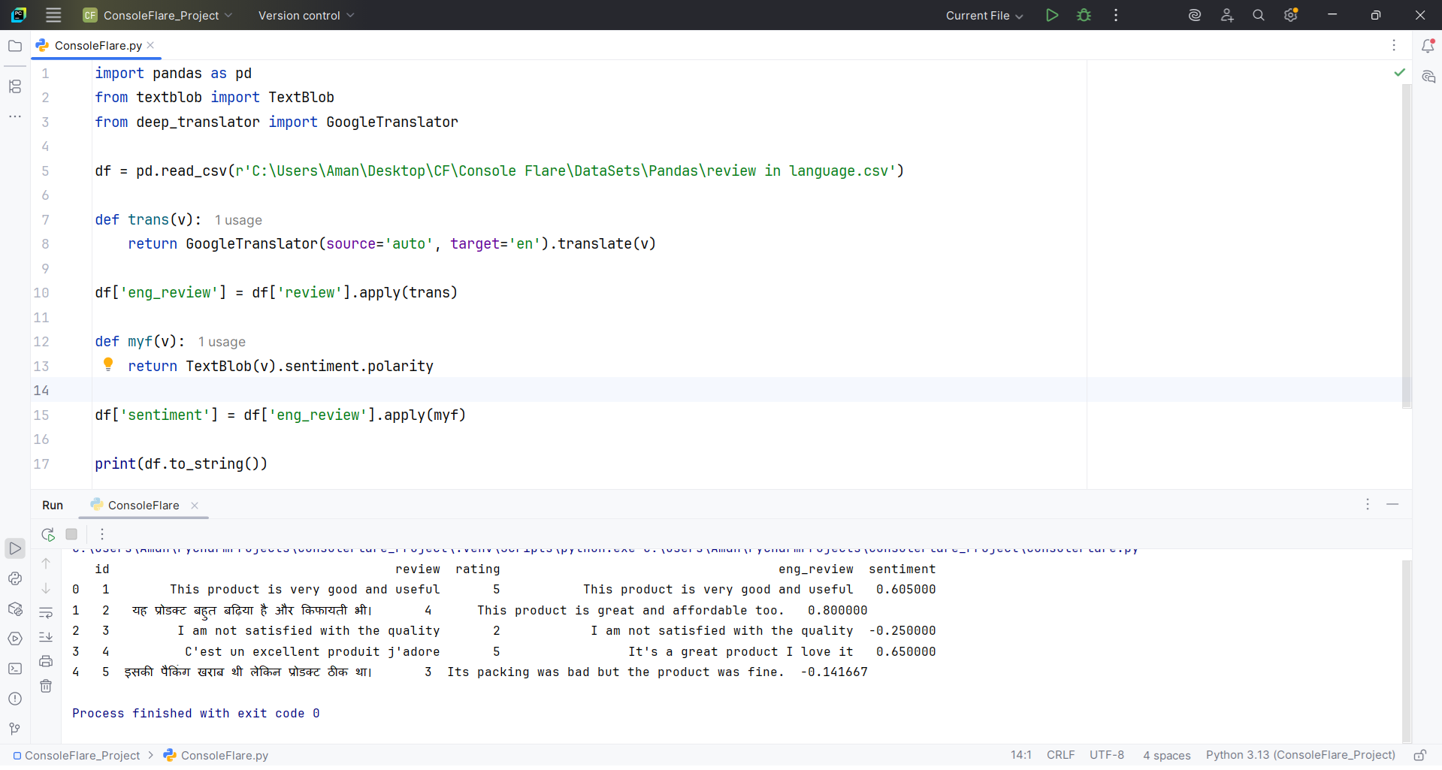Expand the ConsoleFlare_Project dropdown

point(161,15)
